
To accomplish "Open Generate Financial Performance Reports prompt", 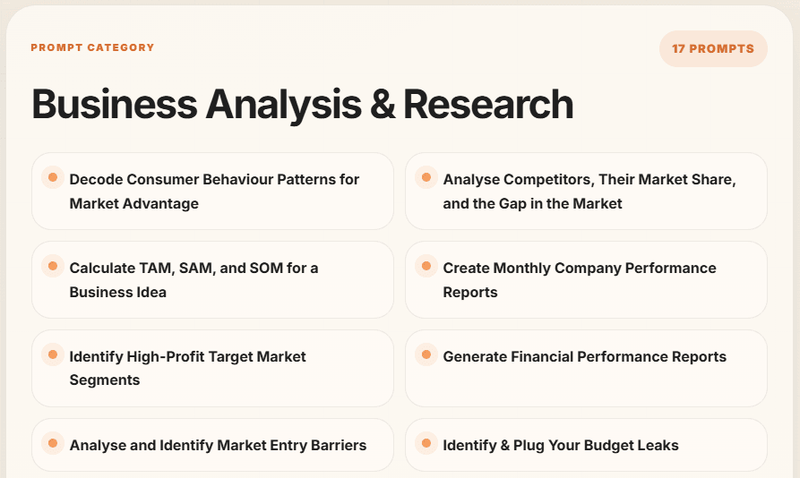I will (x=584, y=356).
